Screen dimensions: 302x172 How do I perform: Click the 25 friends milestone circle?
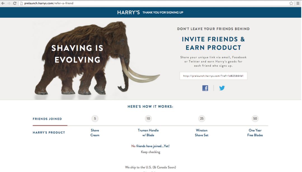202,118
